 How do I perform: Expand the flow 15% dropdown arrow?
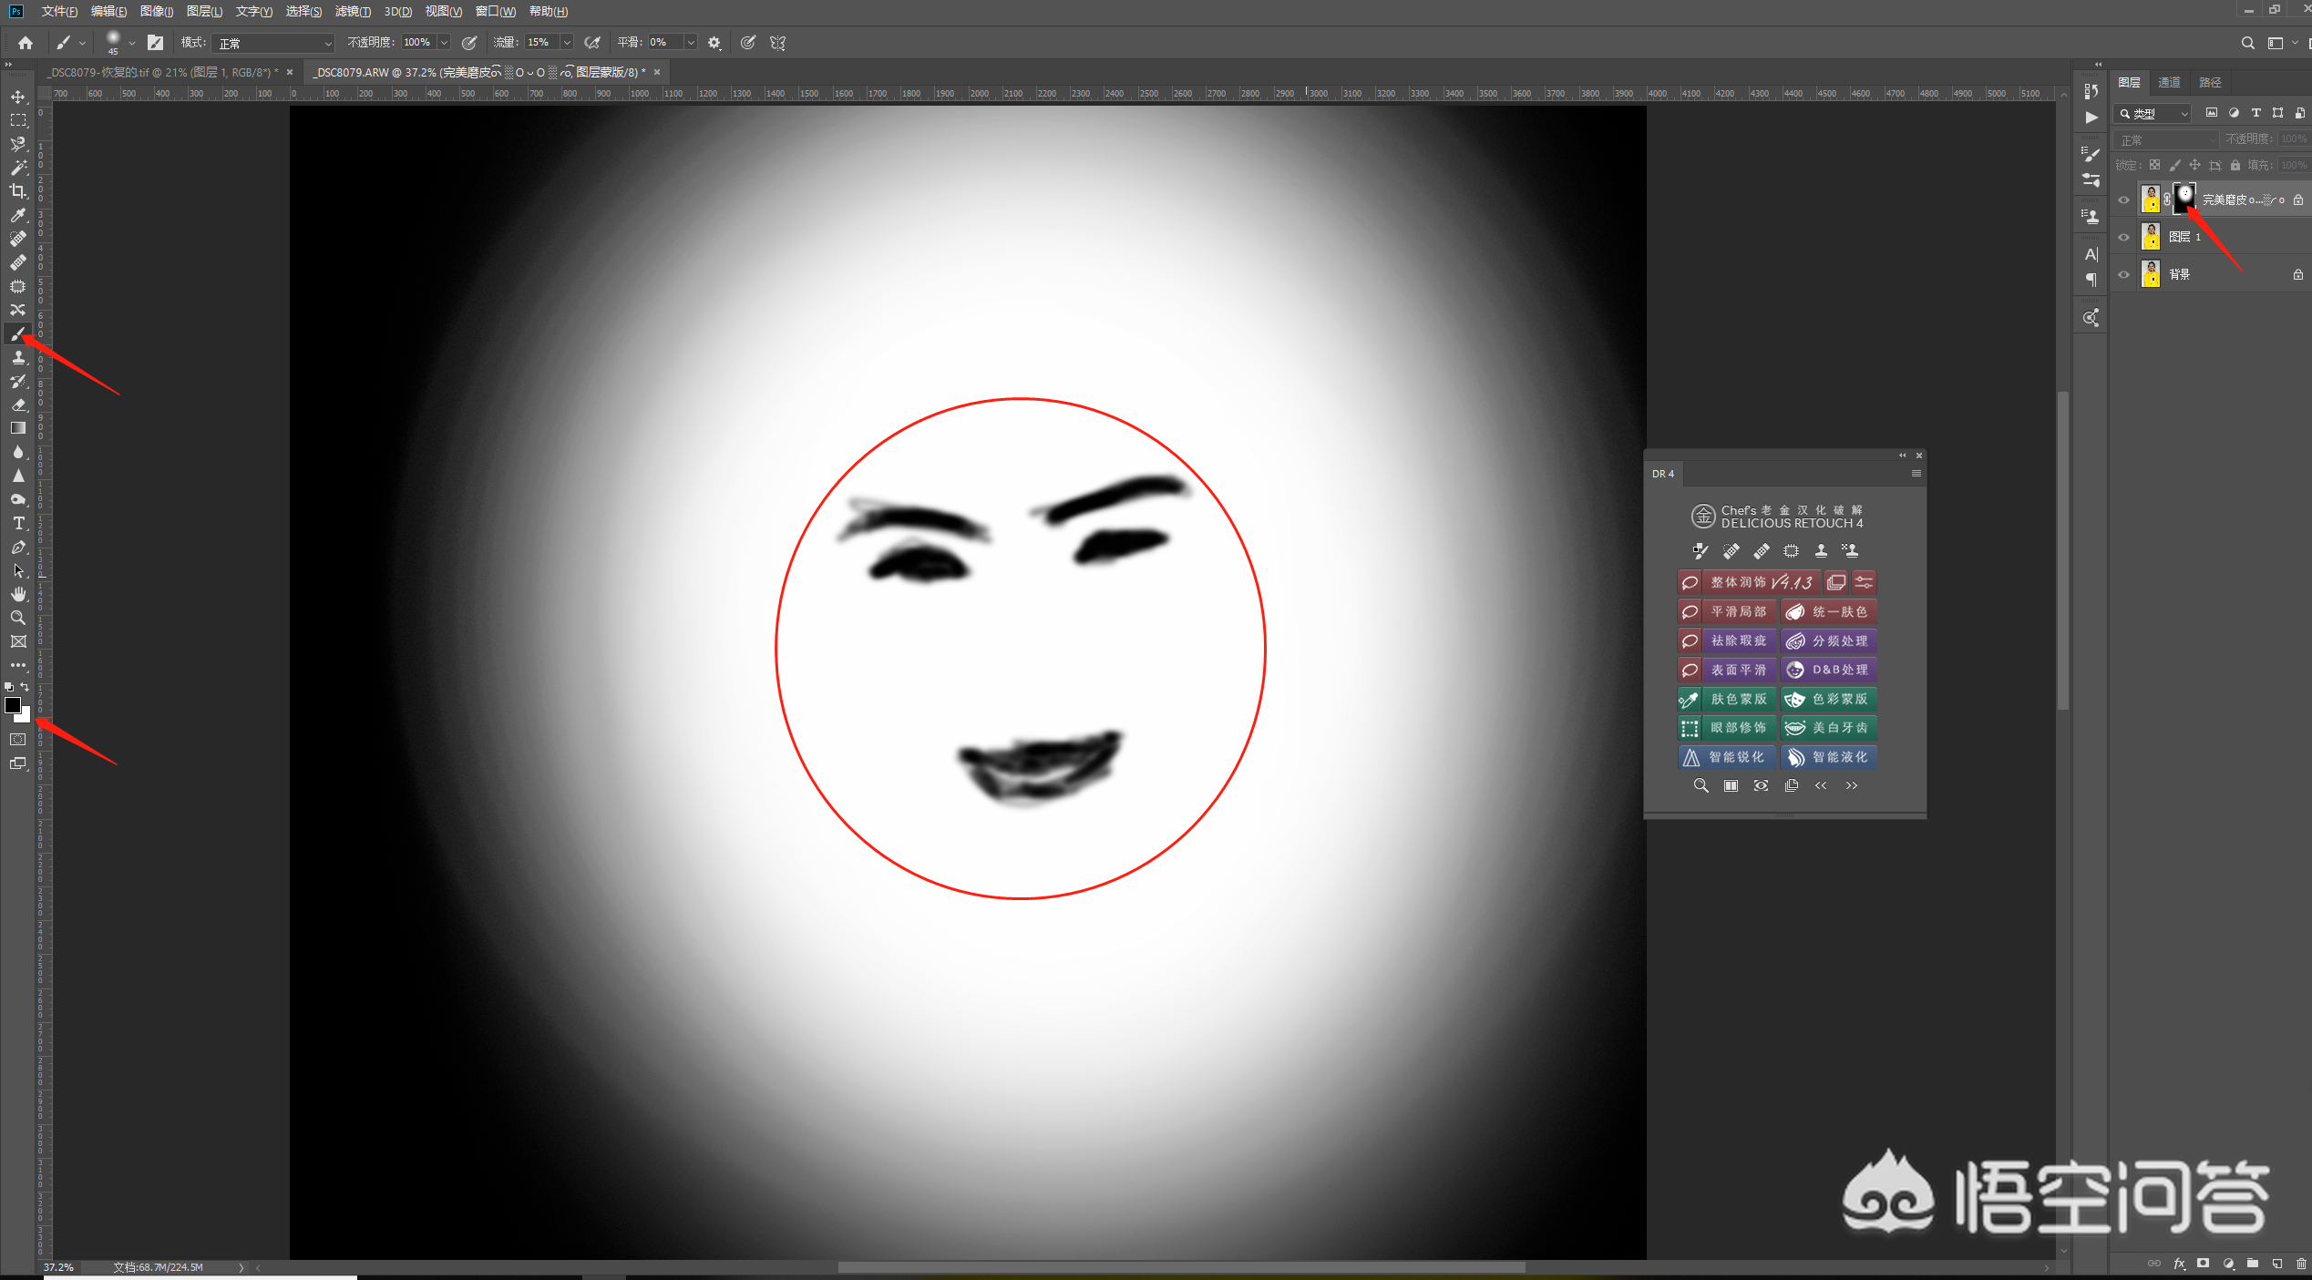coord(567,43)
